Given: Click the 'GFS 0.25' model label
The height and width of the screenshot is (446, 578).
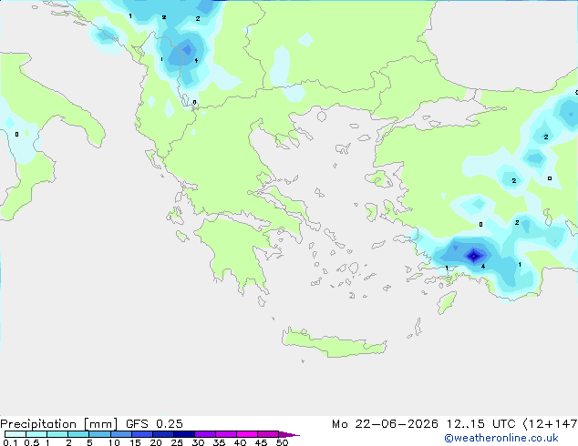Looking at the screenshot, I should point(154,424).
